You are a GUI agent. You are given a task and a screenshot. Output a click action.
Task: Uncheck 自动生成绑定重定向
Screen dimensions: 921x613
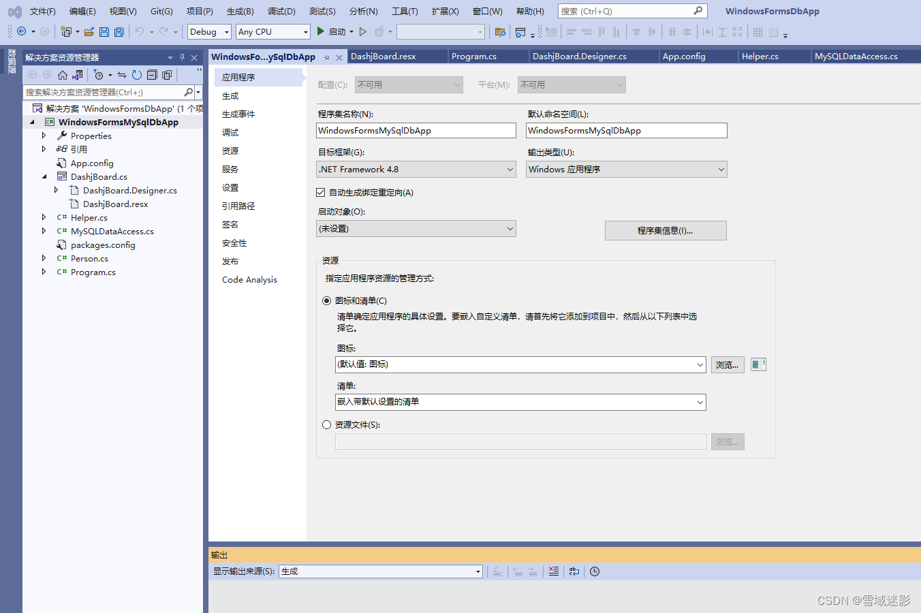pyautogui.click(x=320, y=192)
